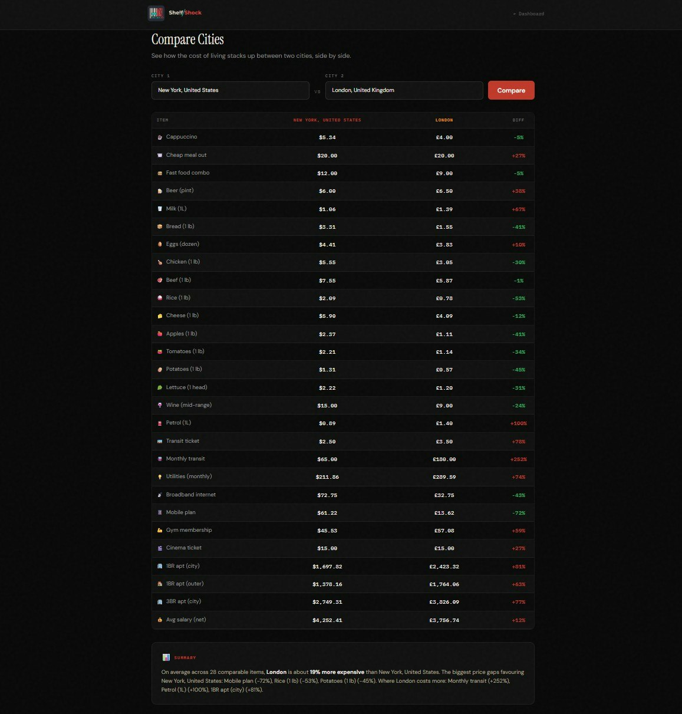This screenshot has height=714, width=682.
Task: Click the Cappuccino row icon
Action: point(160,137)
